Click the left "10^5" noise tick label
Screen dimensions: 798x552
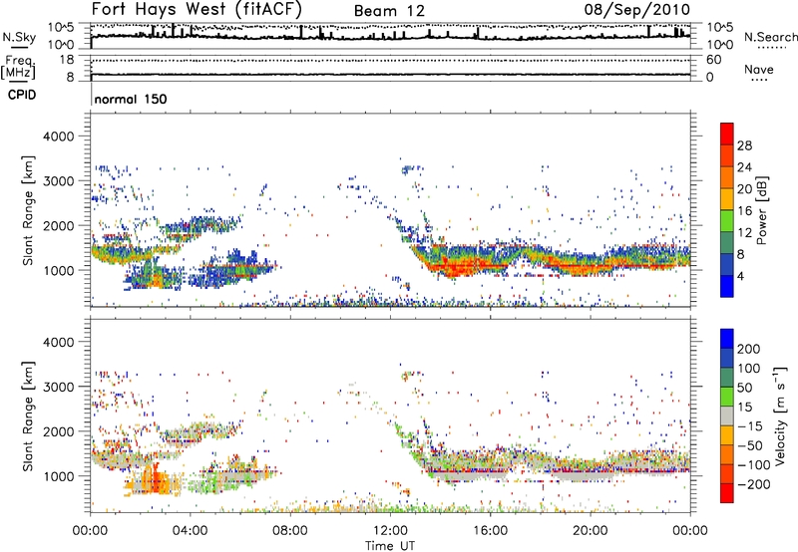click(x=61, y=28)
